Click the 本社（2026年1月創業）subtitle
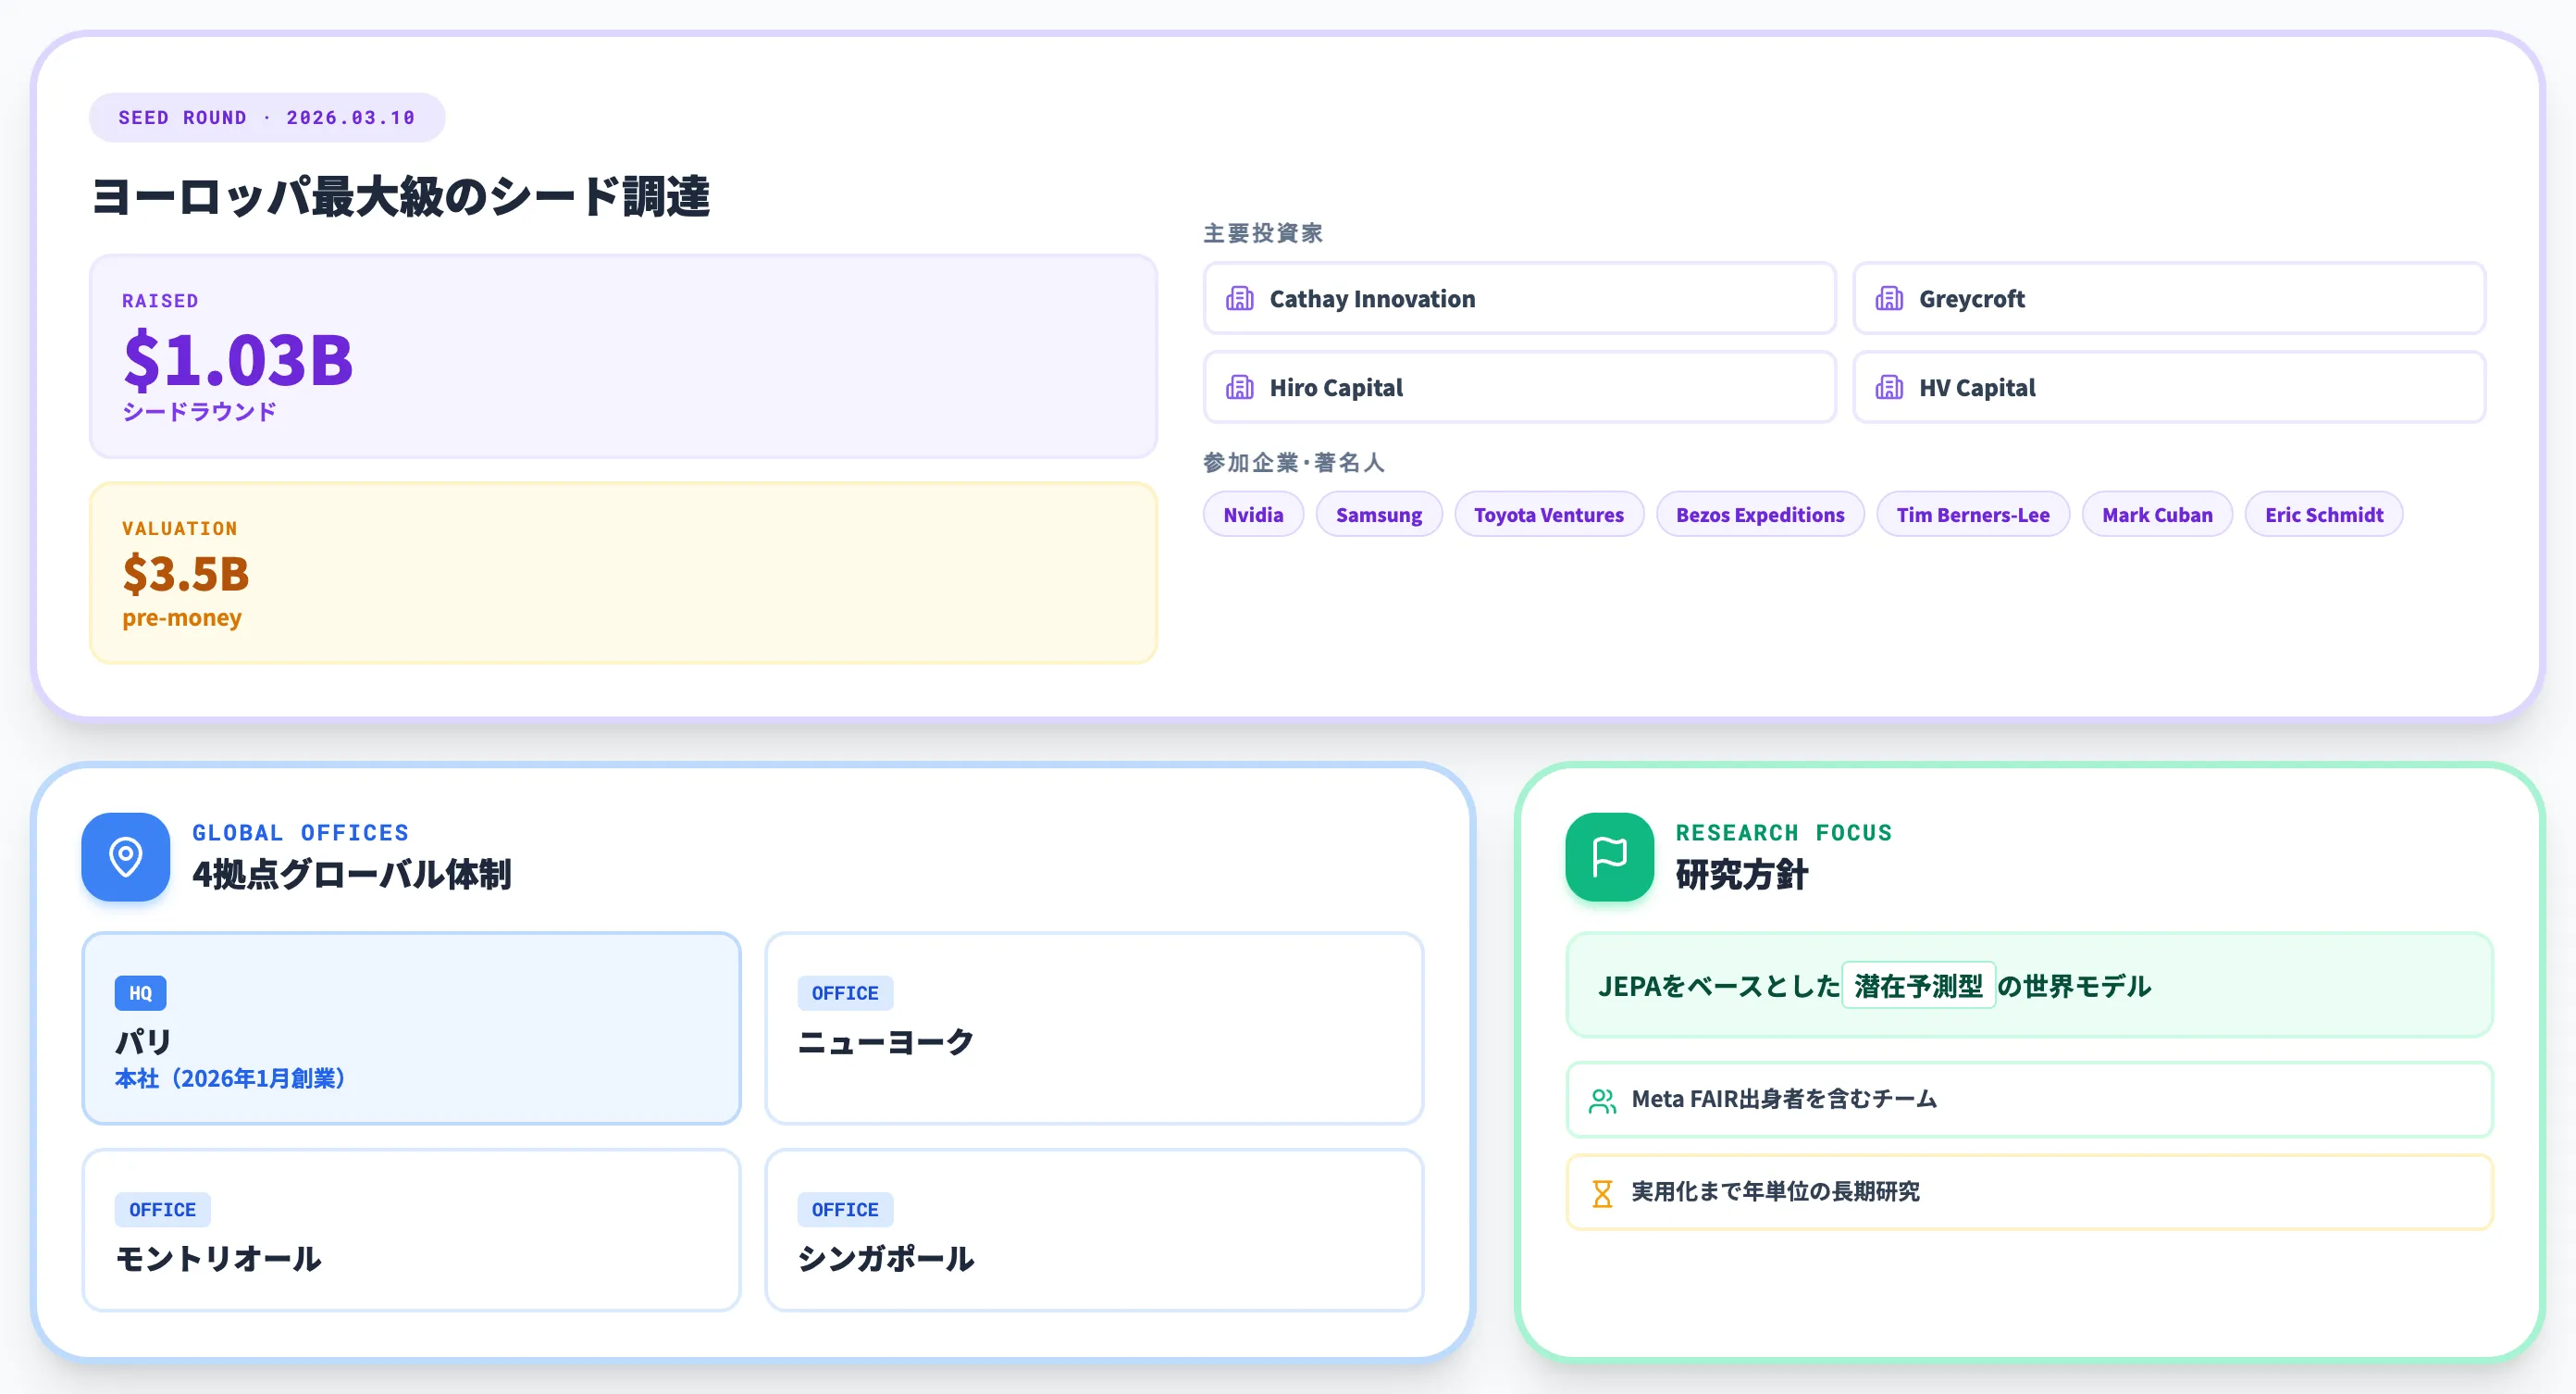The image size is (2576, 1394). coord(230,1077)
